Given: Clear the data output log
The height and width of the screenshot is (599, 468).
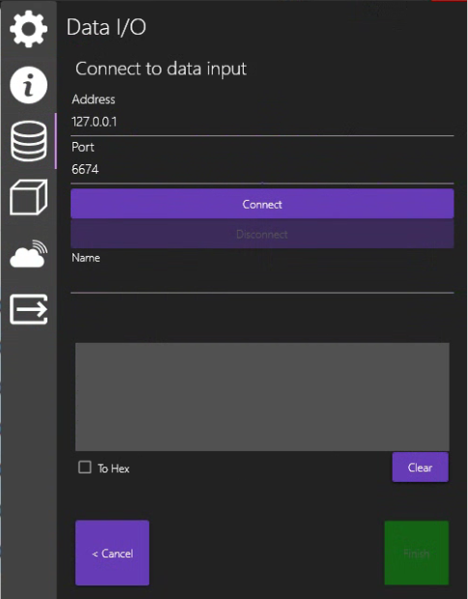Looking at the screenshot, I should click(421, 468).
